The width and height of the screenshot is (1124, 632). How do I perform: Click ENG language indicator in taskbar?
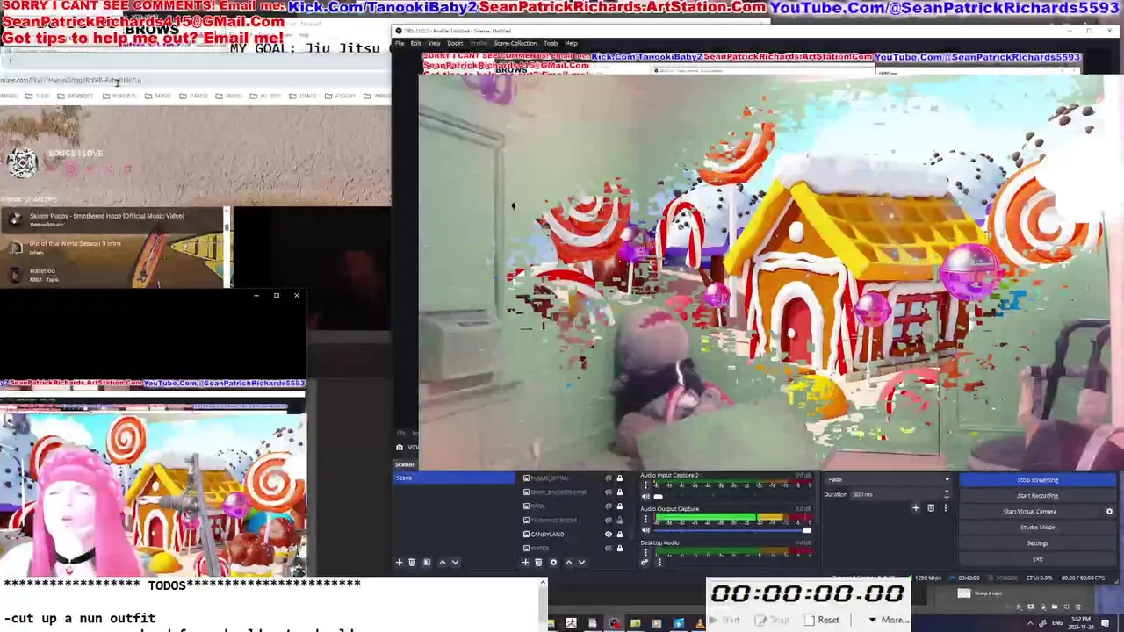click(1057, 623)
